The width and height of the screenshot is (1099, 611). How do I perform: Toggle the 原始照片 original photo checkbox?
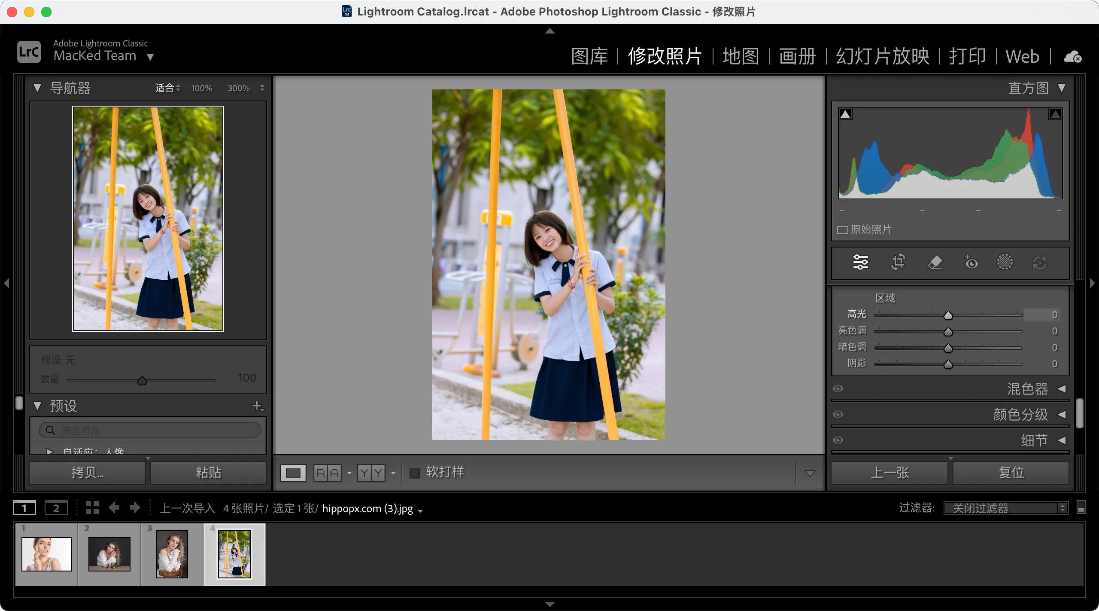(x=842, y=230)
